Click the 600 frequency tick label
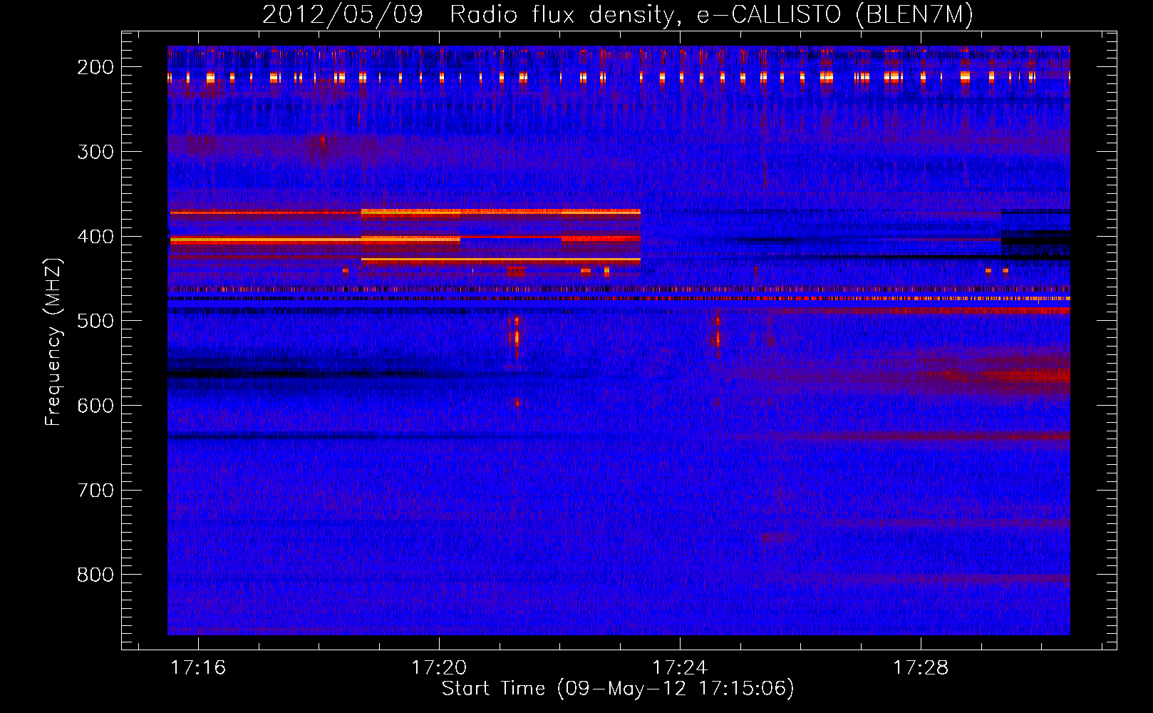 (95, 406)
